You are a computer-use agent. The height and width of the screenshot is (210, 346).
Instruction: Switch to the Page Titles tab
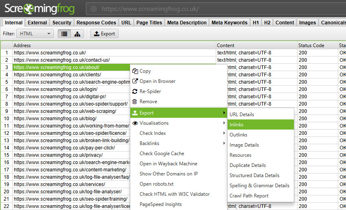(x=149, y=23)
